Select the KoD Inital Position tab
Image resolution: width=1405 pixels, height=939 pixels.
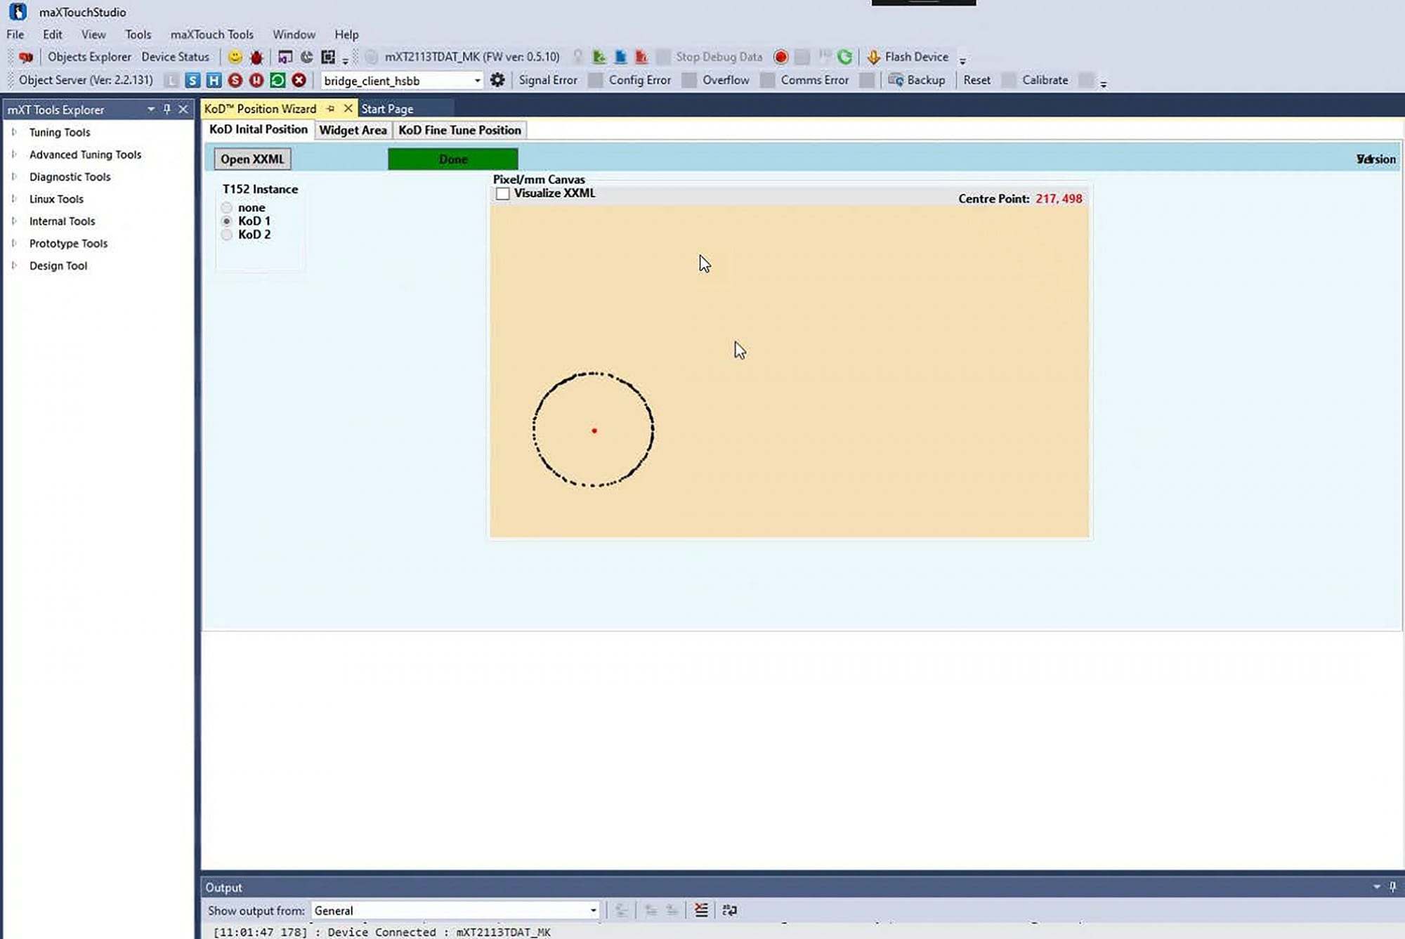pyautogui.click(x=259, y=129)
